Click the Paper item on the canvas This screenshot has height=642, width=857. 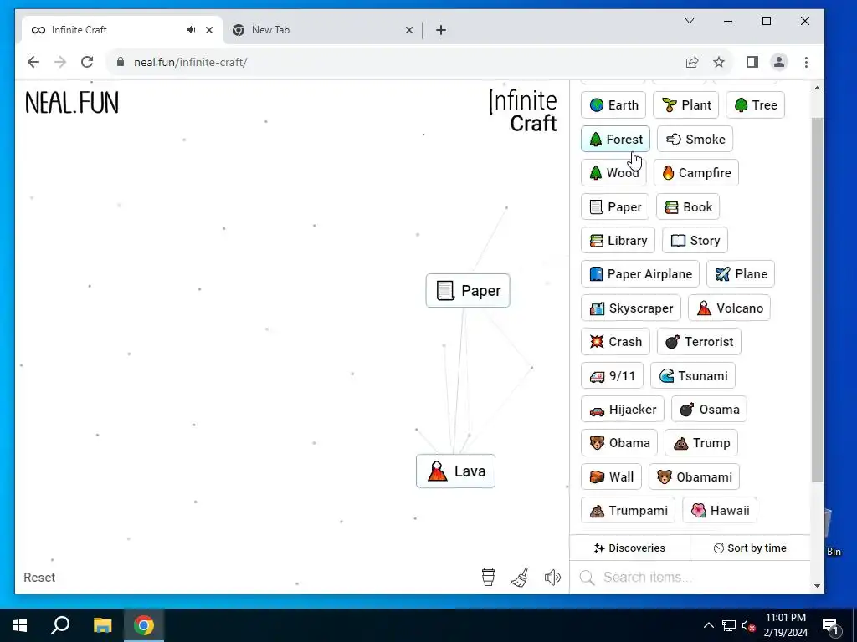[468, 290]
